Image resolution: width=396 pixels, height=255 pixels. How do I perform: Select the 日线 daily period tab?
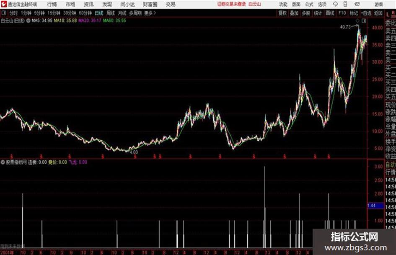(x=99, y=13)
